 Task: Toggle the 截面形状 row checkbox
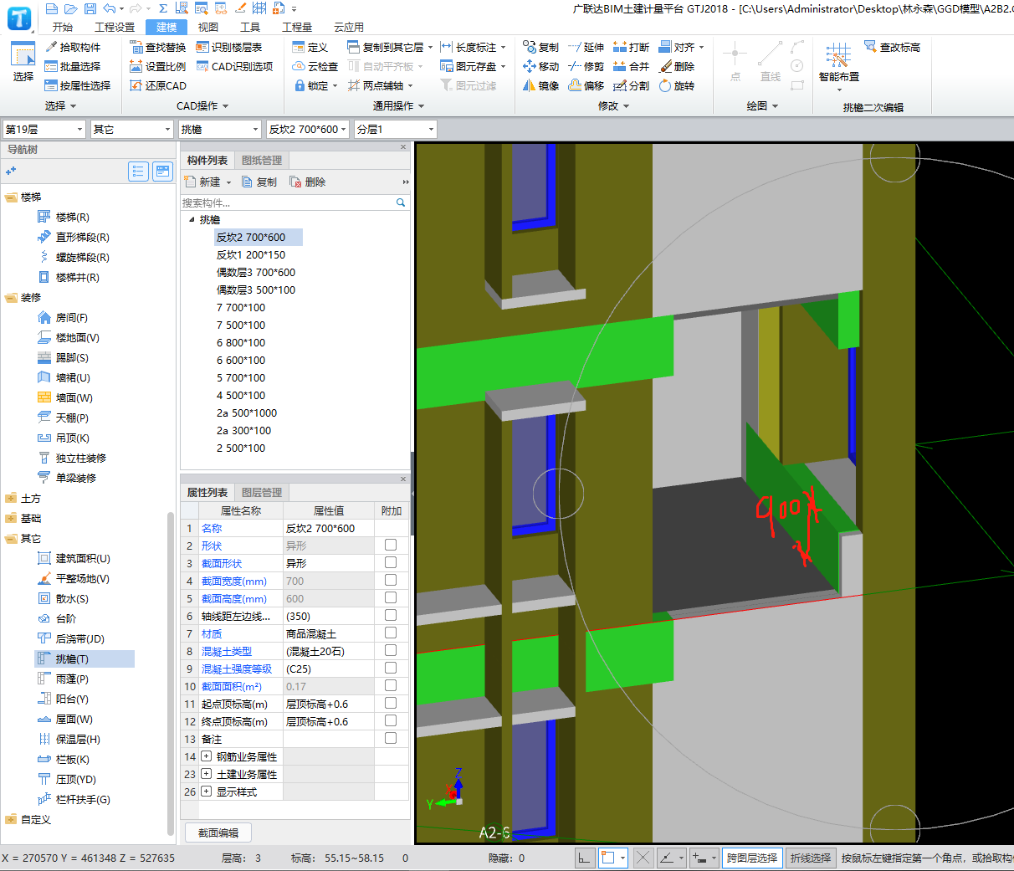tap(391, 562)
